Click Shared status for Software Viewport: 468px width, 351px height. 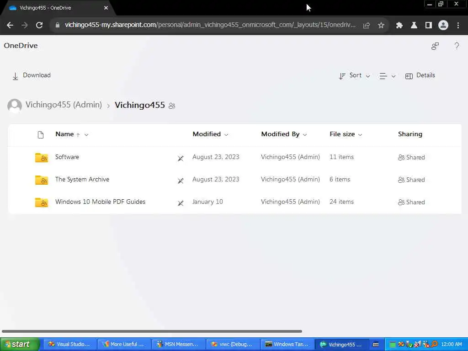tap(412, 157)
